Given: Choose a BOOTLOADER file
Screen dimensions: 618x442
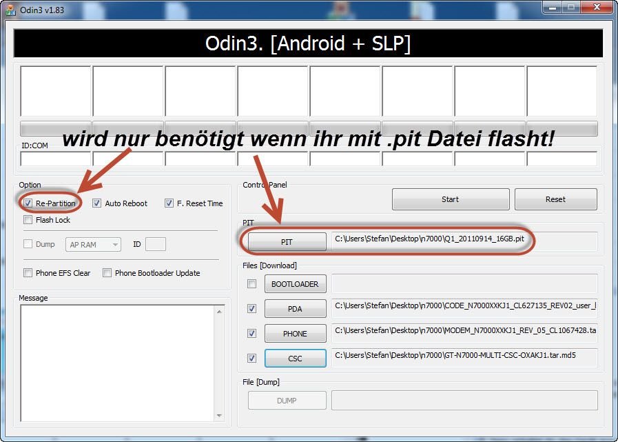Looking at the screenshot, I should click(295, 284).
